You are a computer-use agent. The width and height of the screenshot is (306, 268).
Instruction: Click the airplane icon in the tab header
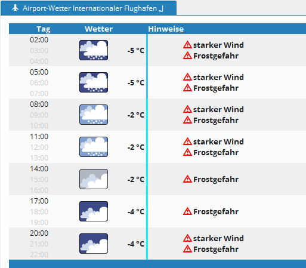coord(15,8)
